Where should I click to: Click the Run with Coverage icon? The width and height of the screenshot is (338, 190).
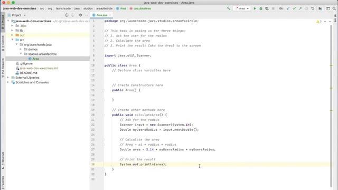267,8
